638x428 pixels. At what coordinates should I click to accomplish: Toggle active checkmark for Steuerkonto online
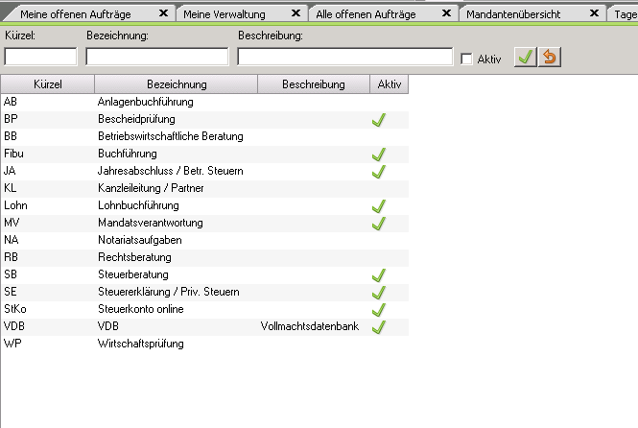tap(378, 309)
